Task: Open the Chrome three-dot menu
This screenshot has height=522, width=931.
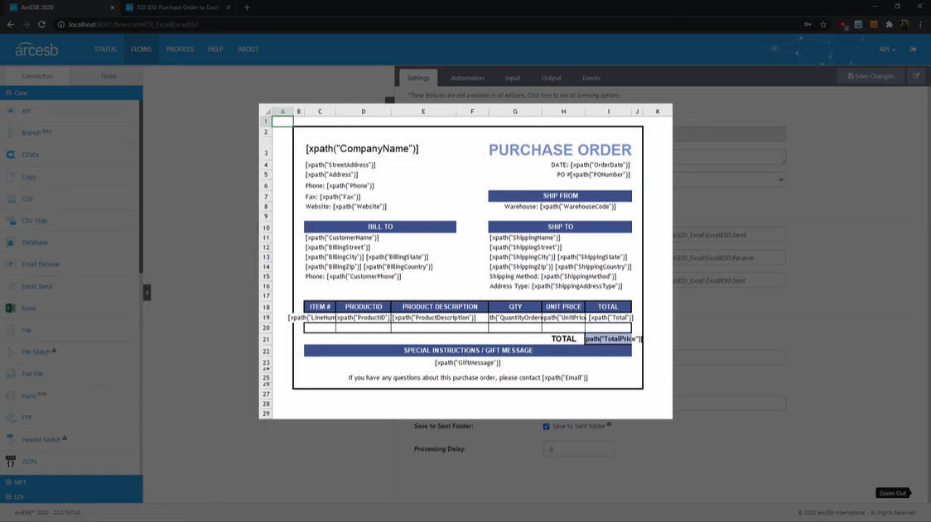Action: point(920,24)
